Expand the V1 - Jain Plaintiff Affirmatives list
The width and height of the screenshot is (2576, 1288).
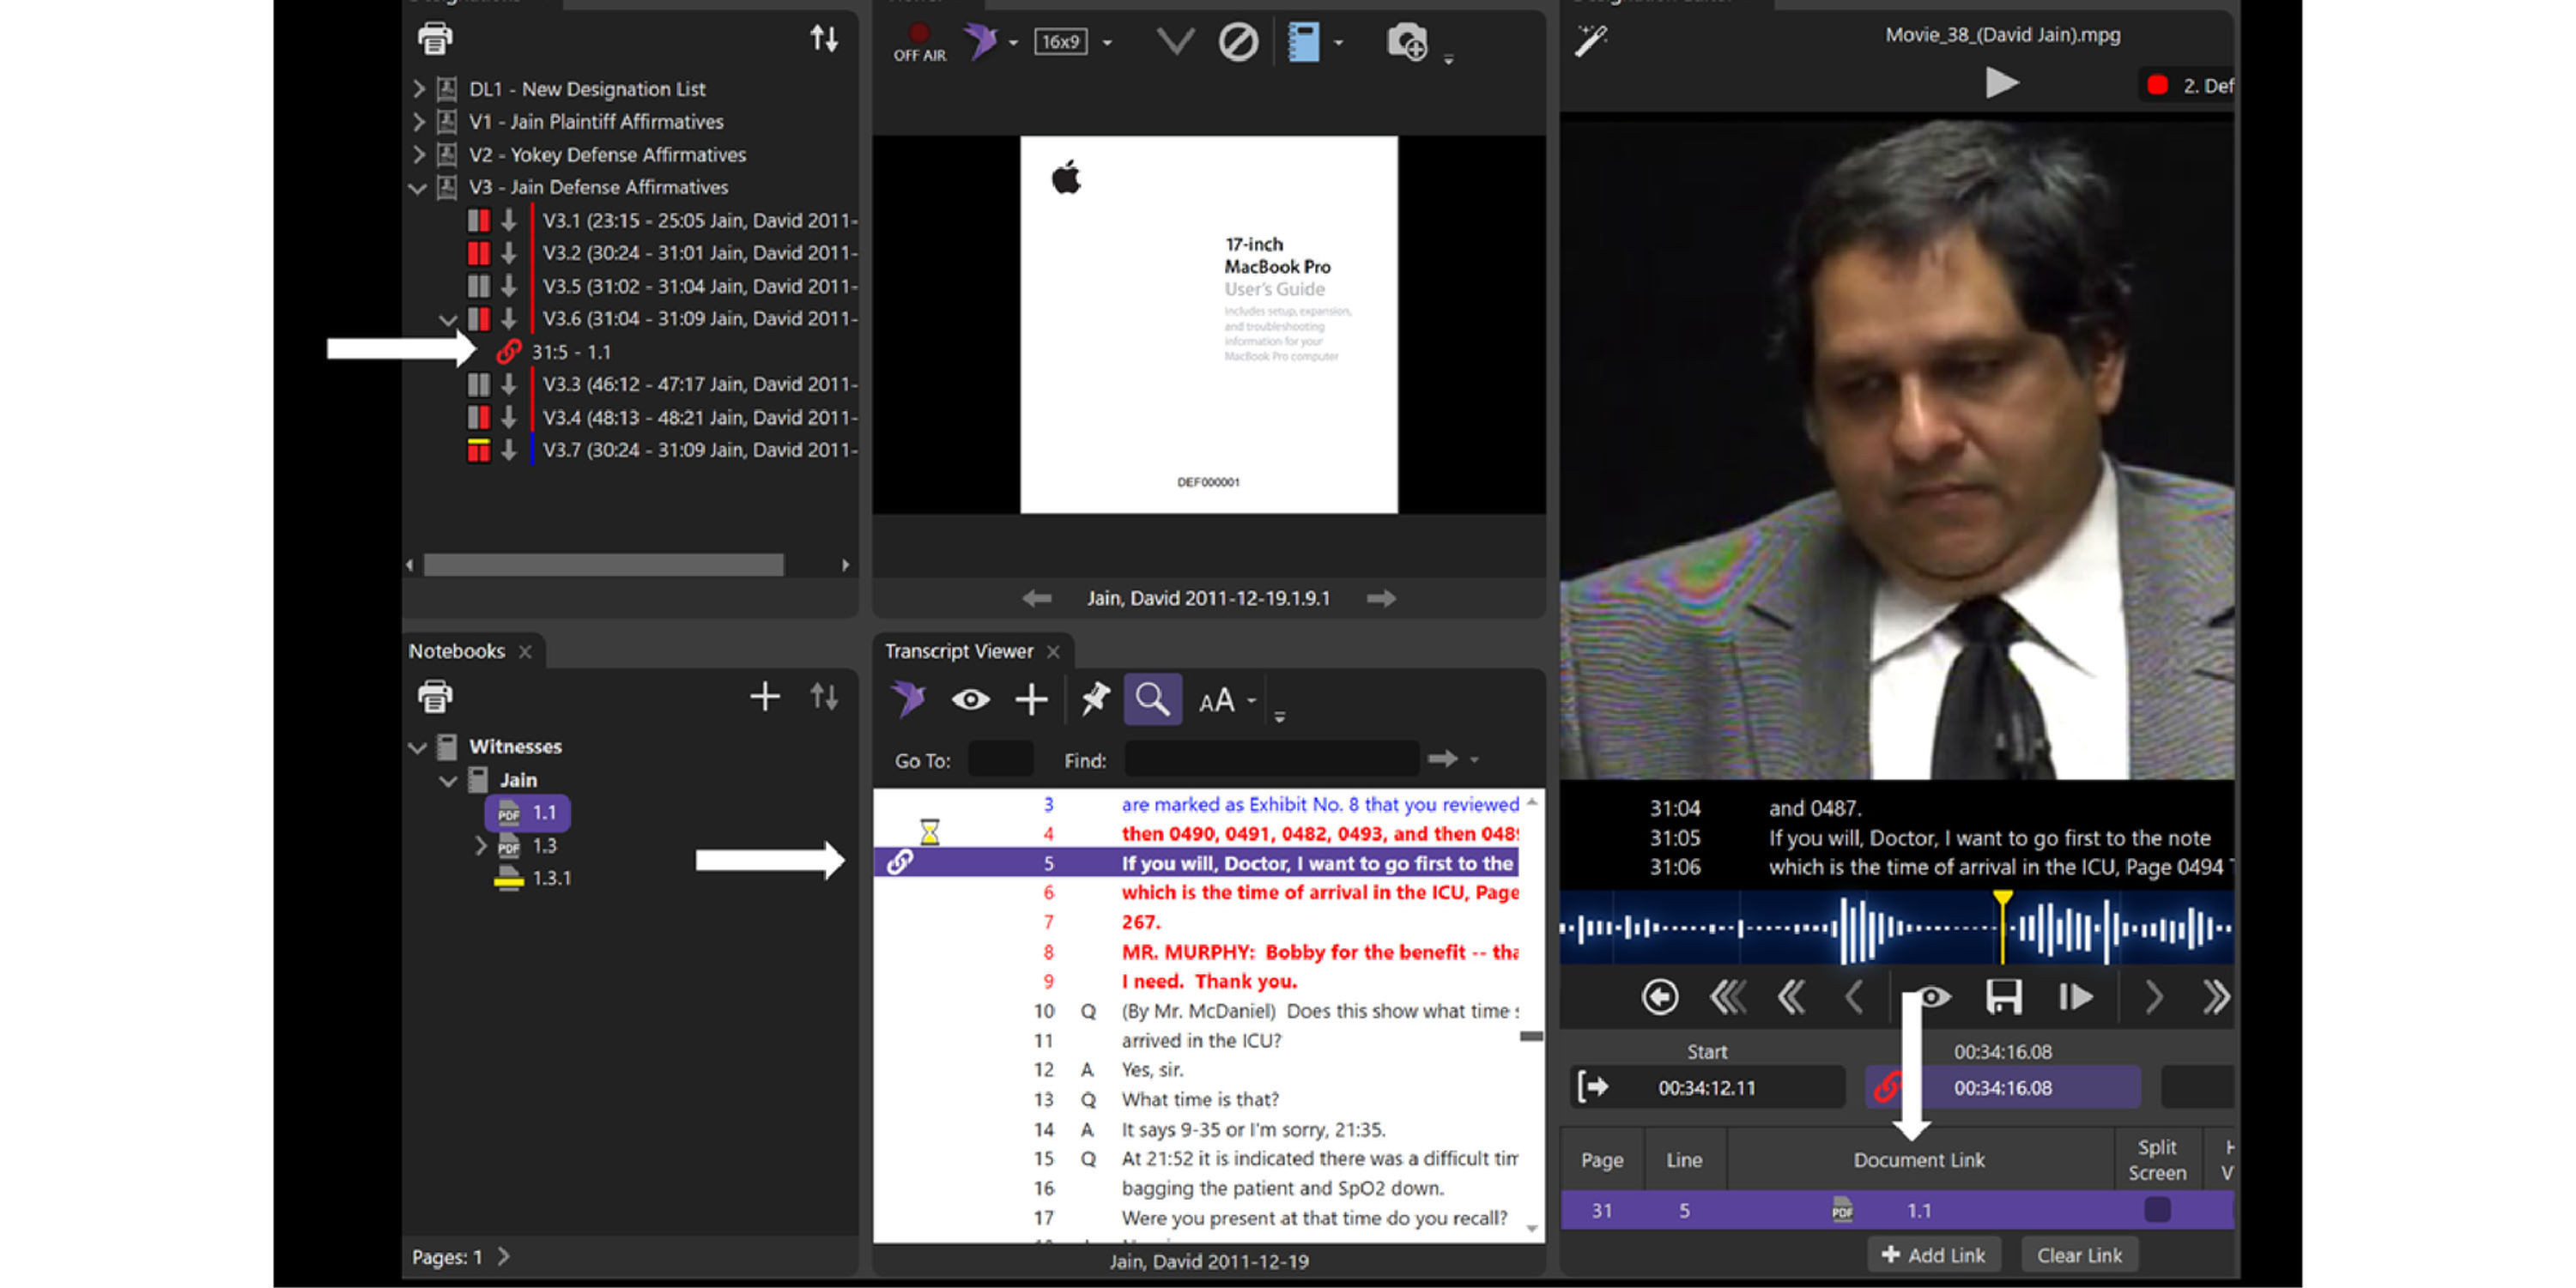[x=419, y=122]
